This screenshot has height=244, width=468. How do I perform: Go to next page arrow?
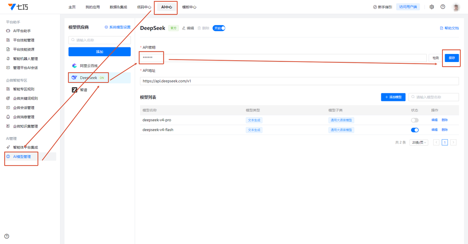click(453, 142)
